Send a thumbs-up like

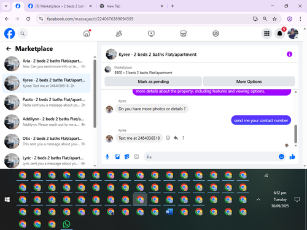click(x=292, y=157)
